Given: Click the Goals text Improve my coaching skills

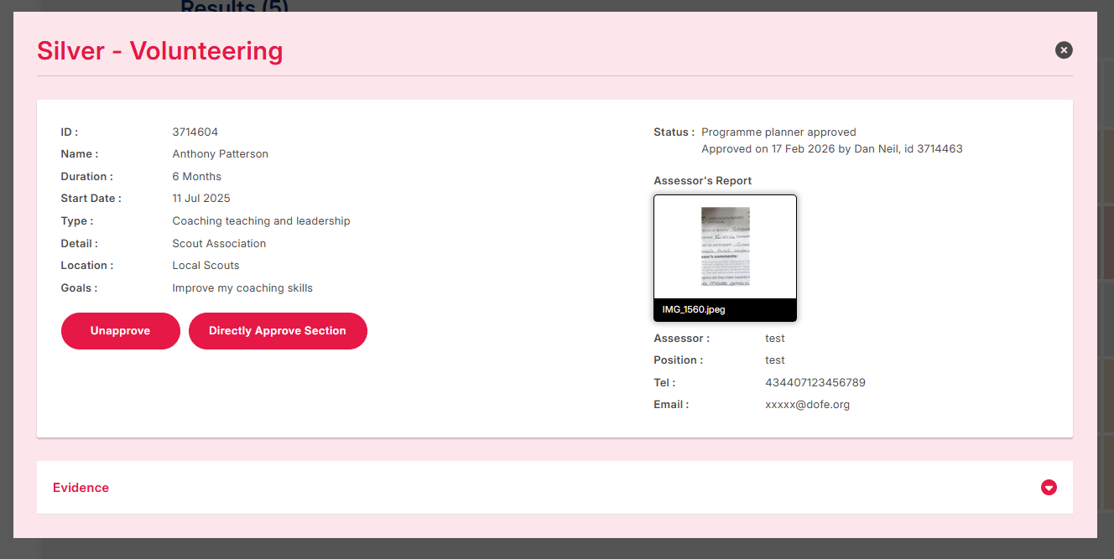Looking at the screenshot, I should [x=242, y=288].
